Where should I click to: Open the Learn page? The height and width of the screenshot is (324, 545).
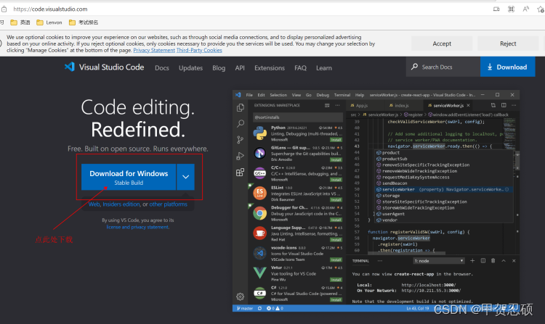coord(324,68)
